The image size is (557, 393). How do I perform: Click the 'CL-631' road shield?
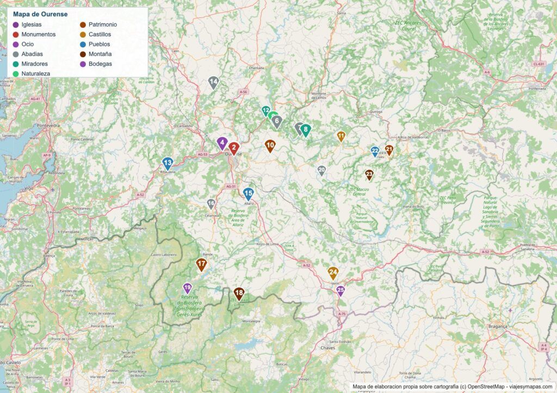coord(539,64)
